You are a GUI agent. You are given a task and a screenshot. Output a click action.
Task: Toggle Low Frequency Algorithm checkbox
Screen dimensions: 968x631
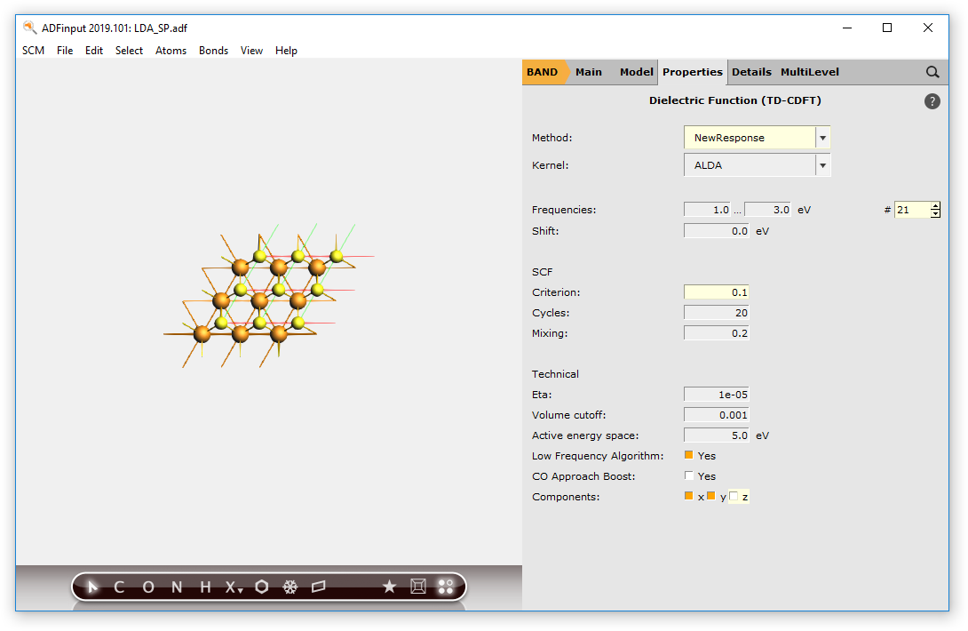689,455
